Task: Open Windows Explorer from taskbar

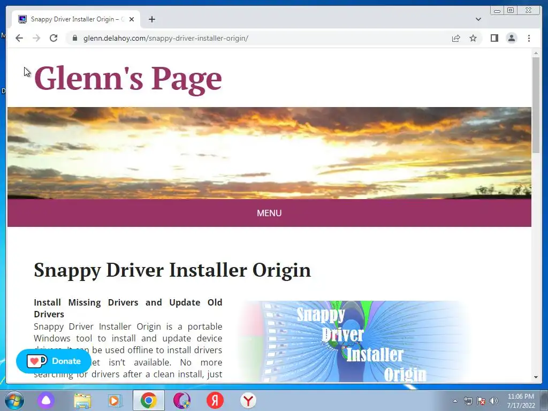Action: [x=82, y=400]
